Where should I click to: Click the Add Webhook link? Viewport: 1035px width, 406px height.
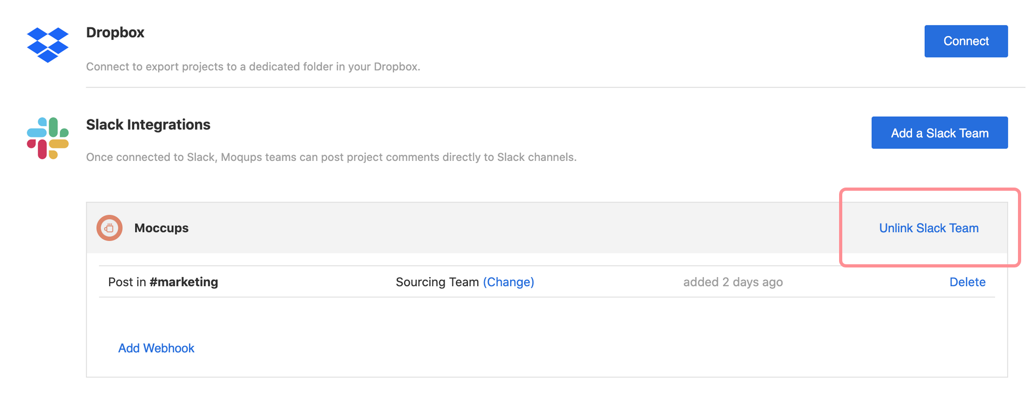click(156, 348)
